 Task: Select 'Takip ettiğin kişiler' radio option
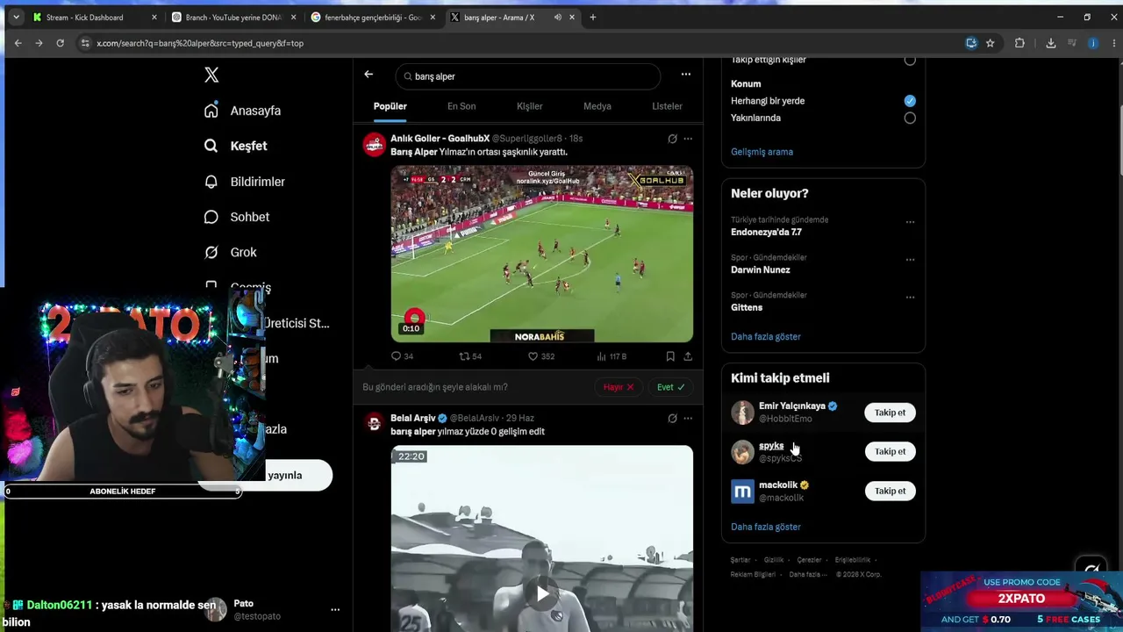(910, 60)
